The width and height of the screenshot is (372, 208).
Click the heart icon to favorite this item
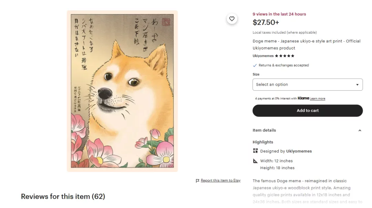pos(232,19)
